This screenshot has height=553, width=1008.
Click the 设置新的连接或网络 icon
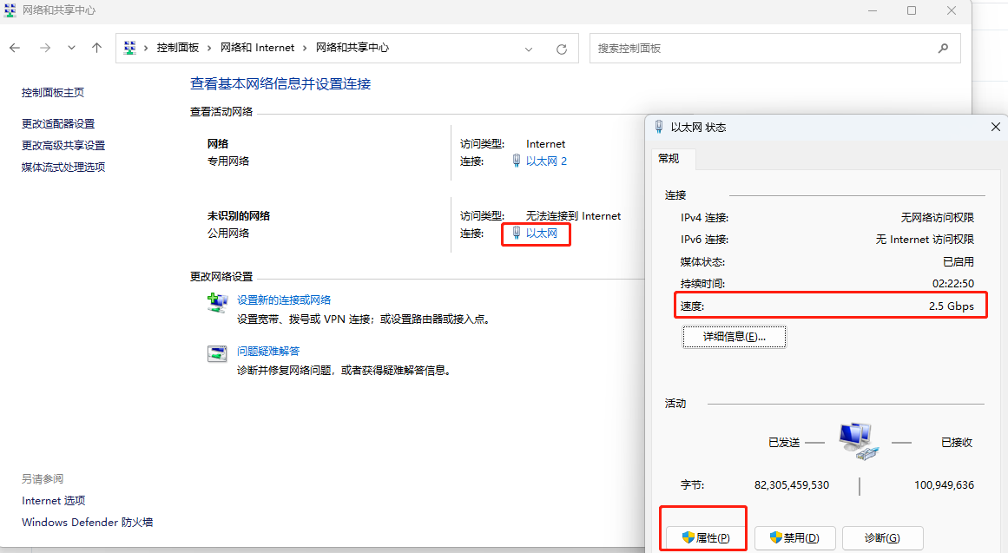217,303
